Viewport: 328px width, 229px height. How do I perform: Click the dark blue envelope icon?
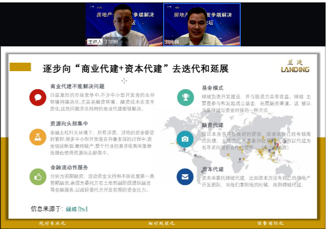click(185, 177)
